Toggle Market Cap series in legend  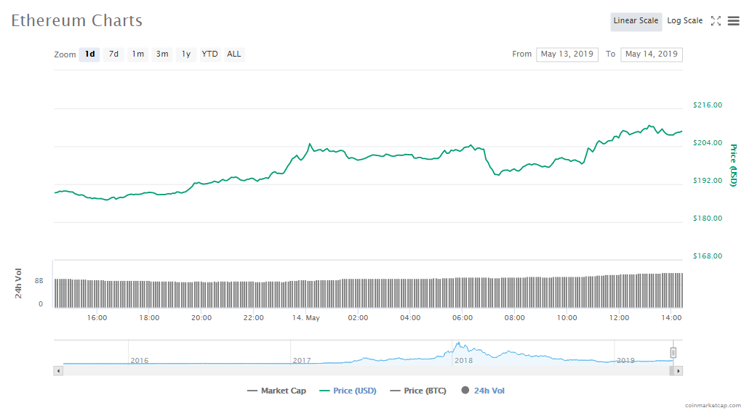click(276, 391)
